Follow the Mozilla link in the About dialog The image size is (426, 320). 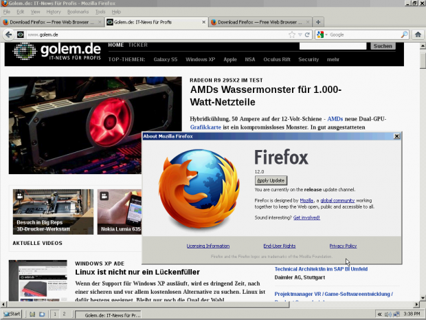[306, 200]
